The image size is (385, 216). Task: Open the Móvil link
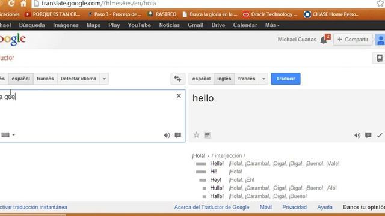coord(266,207)
